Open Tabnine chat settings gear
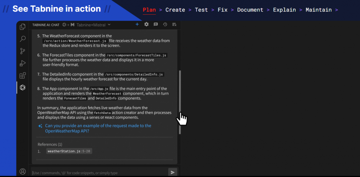The image size is (360, 177). coord(146,24)
